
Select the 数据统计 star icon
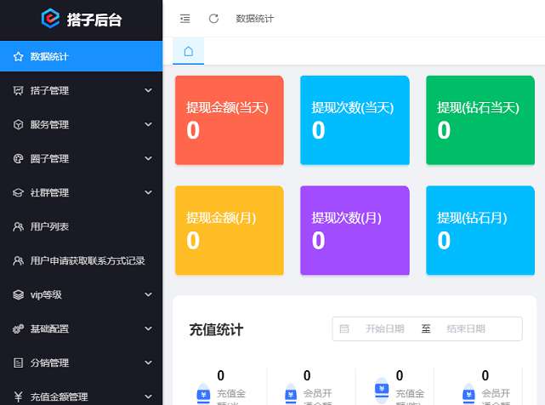pyautogui.click(x=18, y=56)
